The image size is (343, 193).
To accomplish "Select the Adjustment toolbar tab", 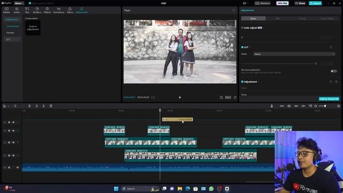I will [x=81, y=10].
